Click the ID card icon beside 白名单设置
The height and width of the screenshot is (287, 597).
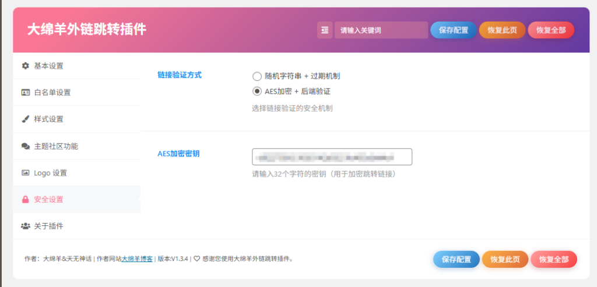[x=25, y=93]
